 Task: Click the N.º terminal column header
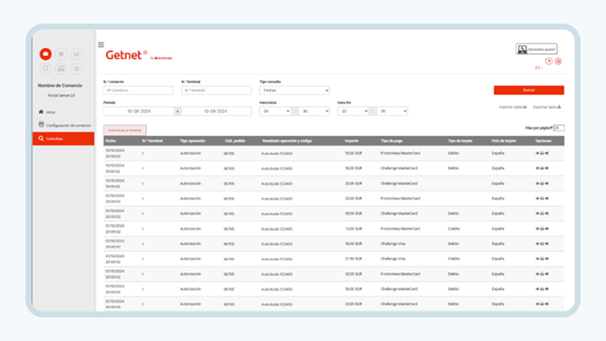click(152, 141)
